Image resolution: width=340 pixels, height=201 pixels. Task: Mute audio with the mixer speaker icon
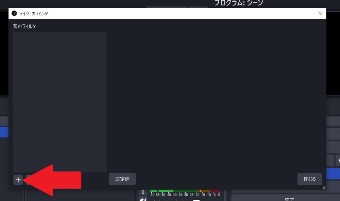pos(143,199)
